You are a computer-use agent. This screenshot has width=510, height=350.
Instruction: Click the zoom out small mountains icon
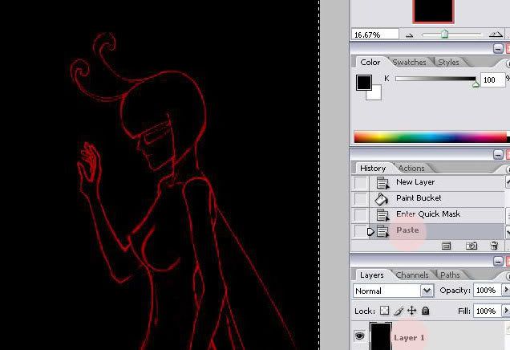(x=410, y=35)
